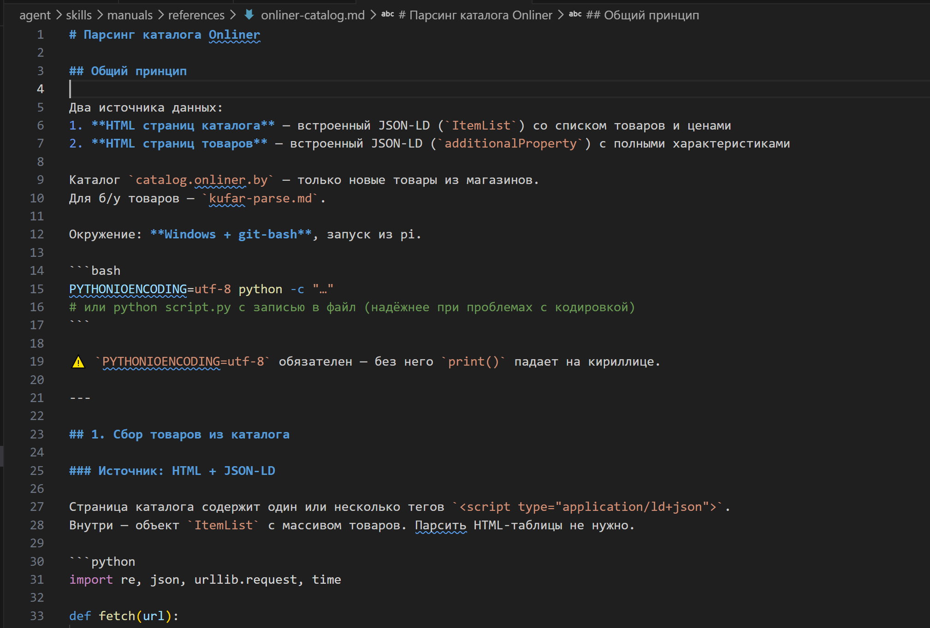The height and width of the screenshot is (628, 930).
Task: Click inline code 'catalog.onliner.by'
Action: coord(201,180)
